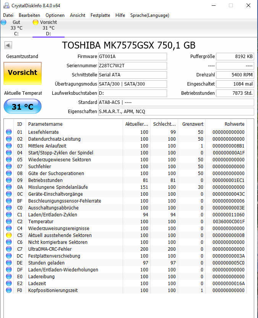The height and width of the screenshot is (318, 258).
Task: Click the Übertragungsmodus field SATA/300
Action: tap(133, 84)
